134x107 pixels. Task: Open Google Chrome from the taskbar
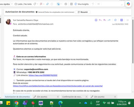16,103
